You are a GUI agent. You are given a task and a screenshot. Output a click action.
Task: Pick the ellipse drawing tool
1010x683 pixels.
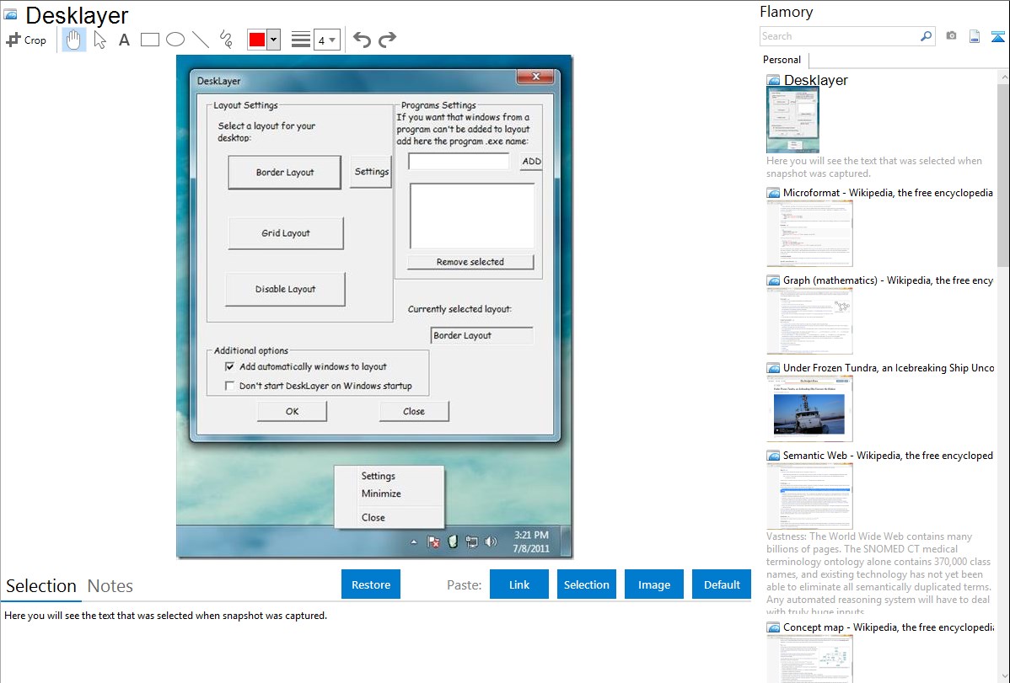[x=175, y=40]
